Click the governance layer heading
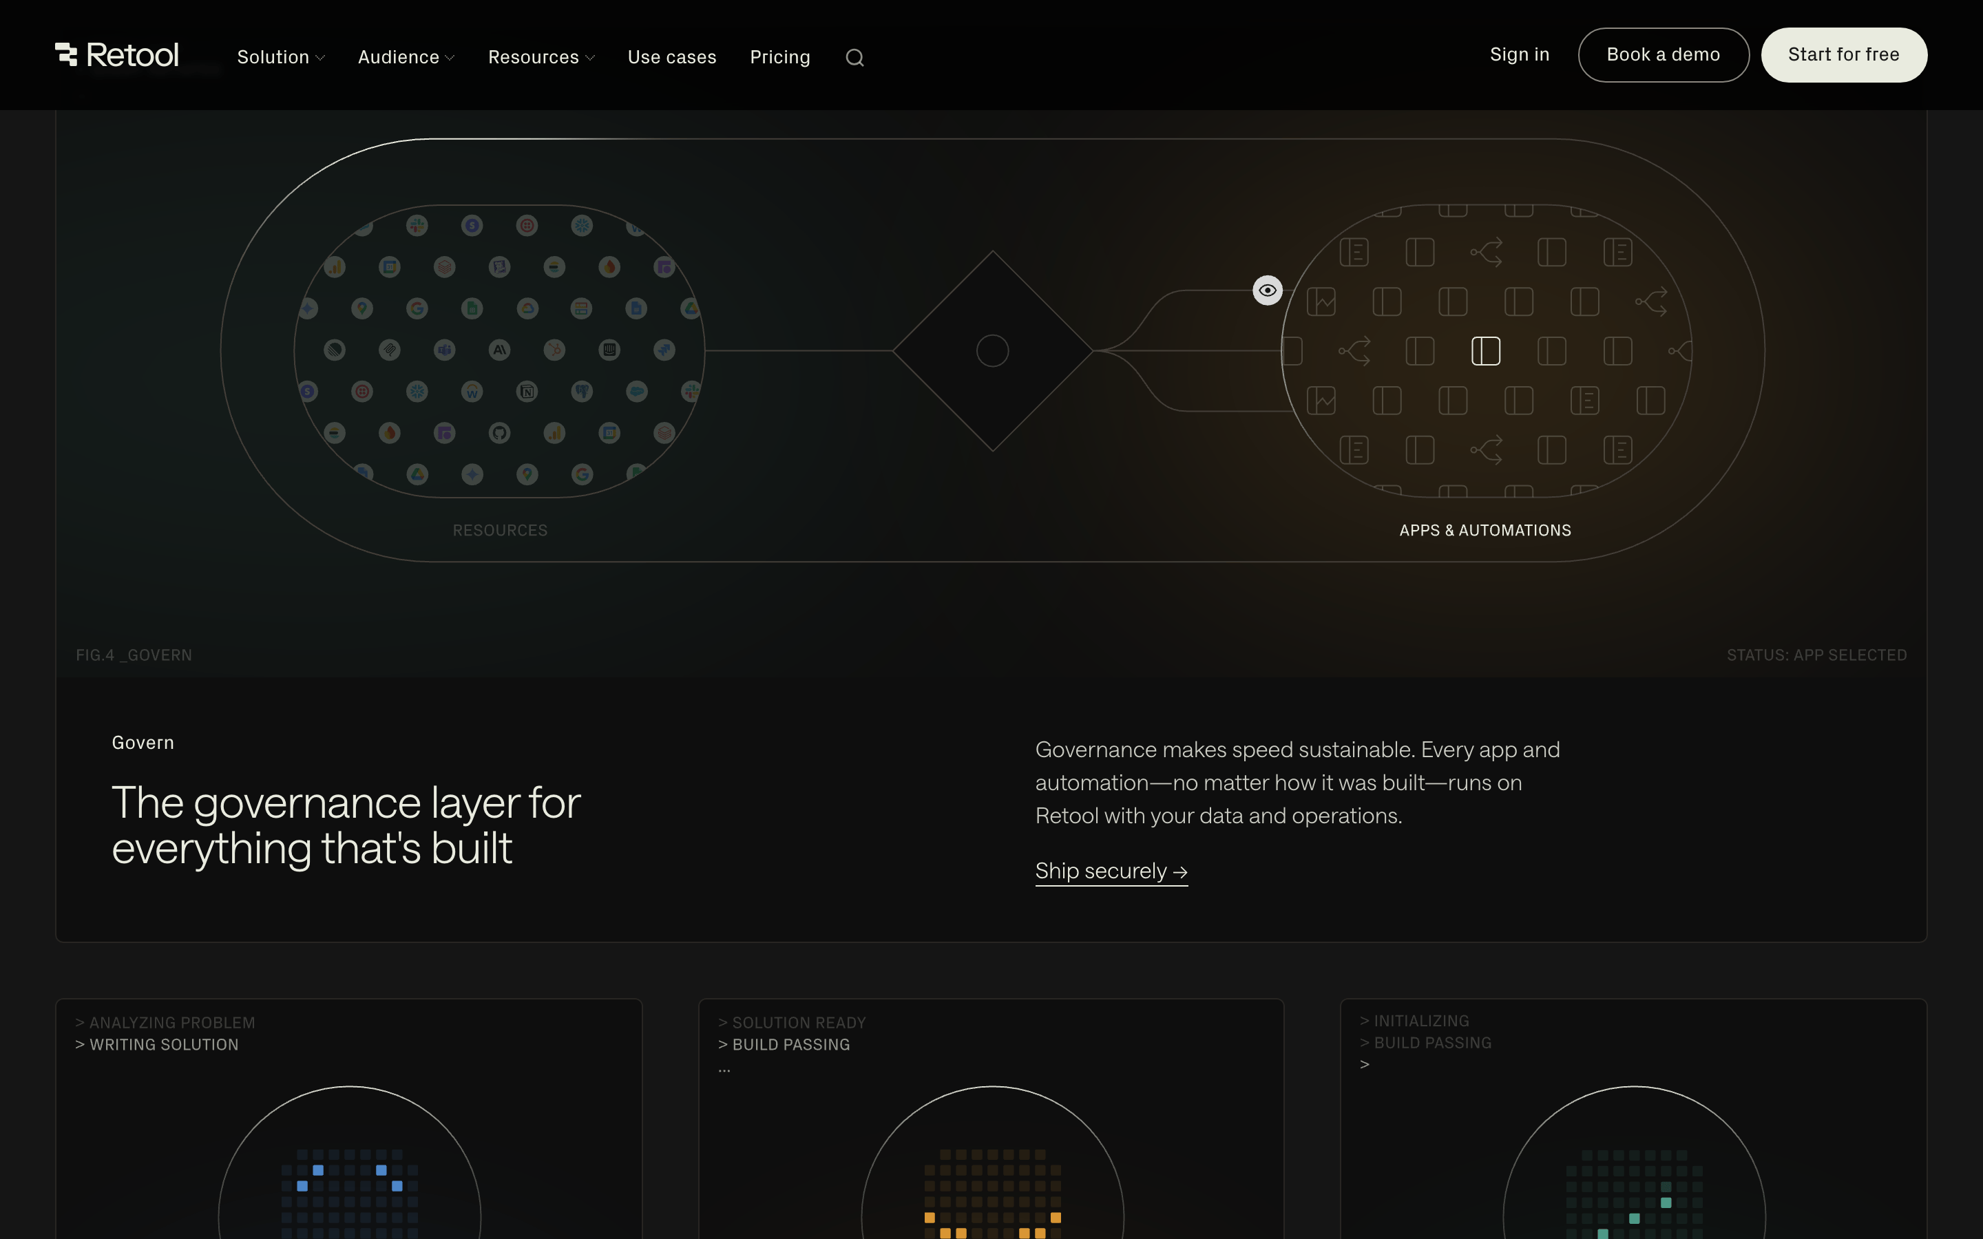Image resolution: width=1983 pixels, height=1239 pixels. coord(346,825)
